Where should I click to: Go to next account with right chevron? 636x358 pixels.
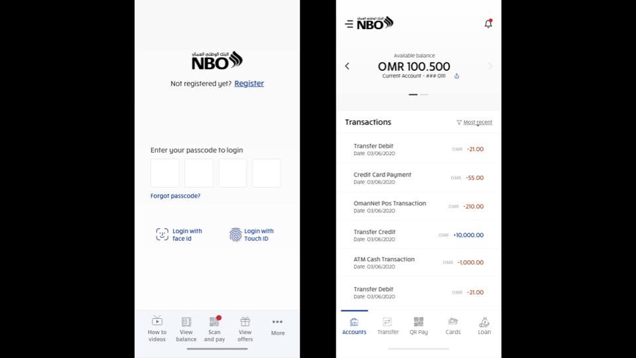pos(490,66)
